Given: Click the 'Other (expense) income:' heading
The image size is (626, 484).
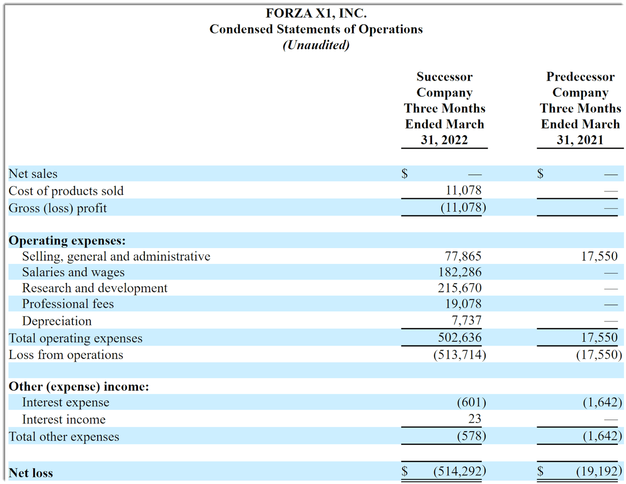Looking at the screenshot, I should click(79, 386).
